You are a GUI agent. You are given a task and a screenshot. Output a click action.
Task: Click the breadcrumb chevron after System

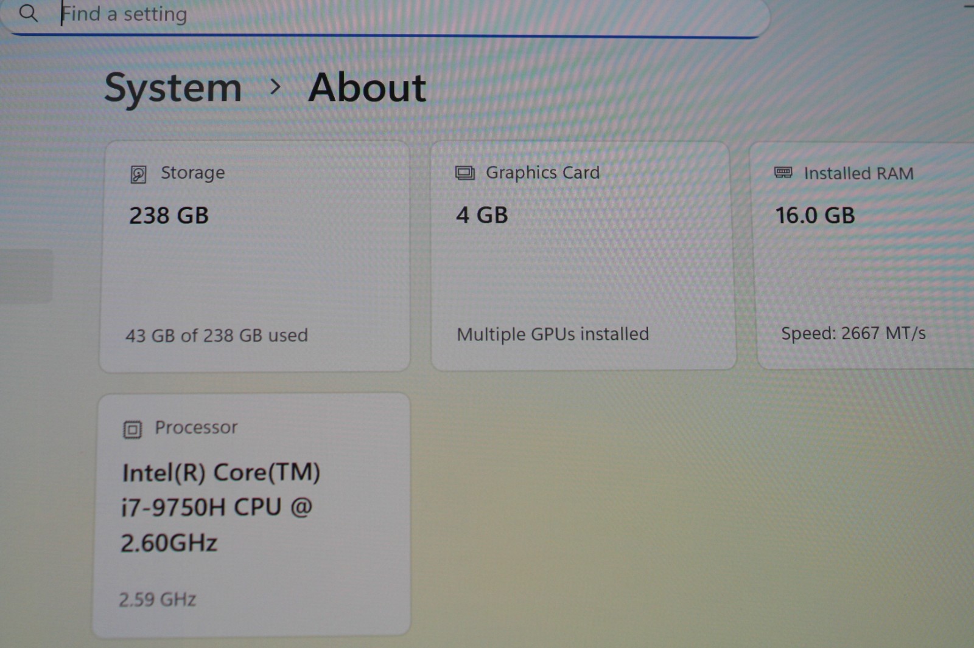[275, 87]
